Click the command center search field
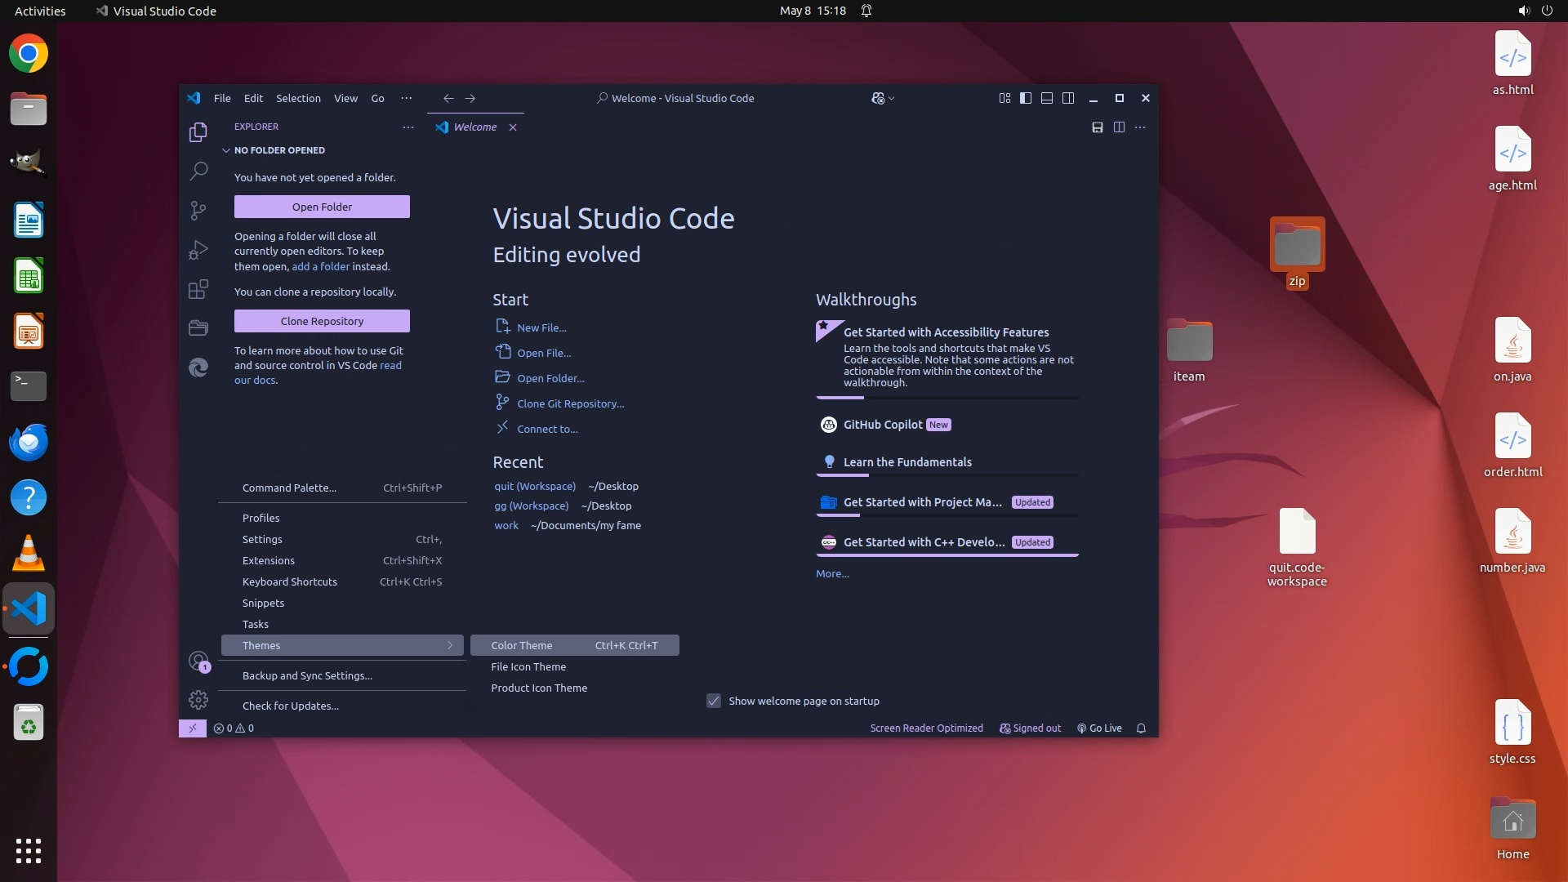The image size is (1568, 882). (x=675, y=98)
